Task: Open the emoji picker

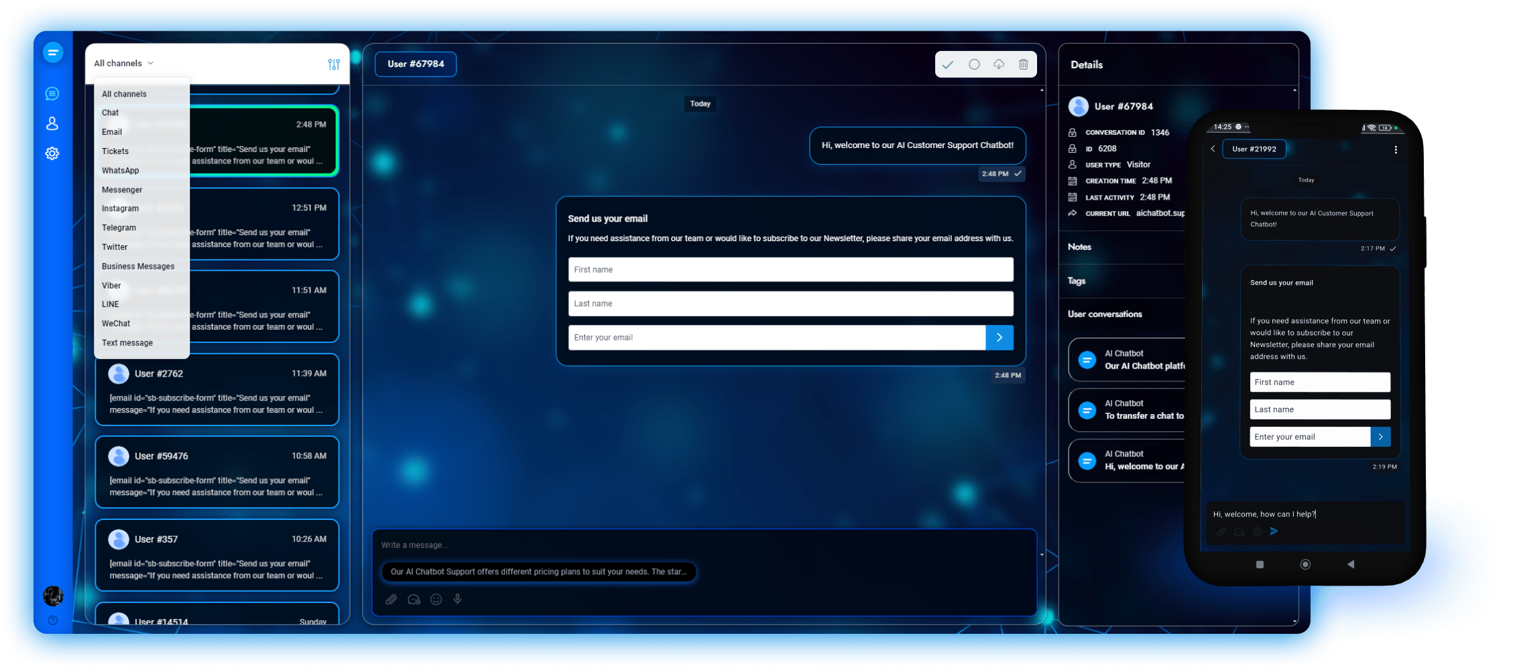Action: coord(436,599)
